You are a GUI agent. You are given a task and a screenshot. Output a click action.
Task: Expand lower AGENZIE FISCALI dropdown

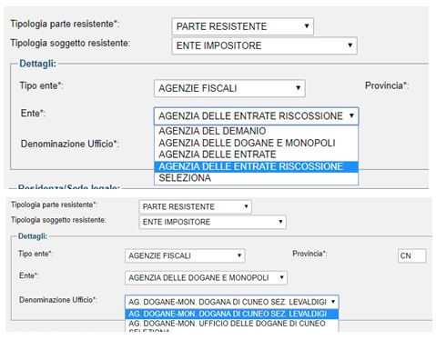[x=185, y=255]
